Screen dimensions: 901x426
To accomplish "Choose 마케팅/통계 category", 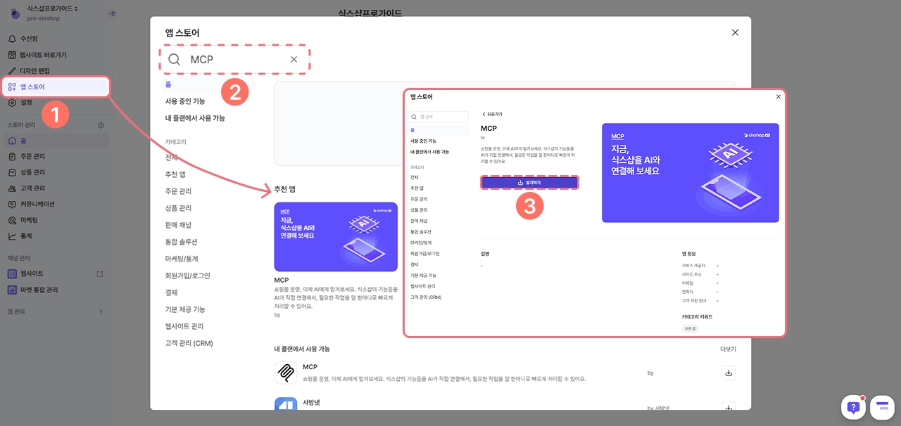I will pyautogui.click(x=182, y=259).
